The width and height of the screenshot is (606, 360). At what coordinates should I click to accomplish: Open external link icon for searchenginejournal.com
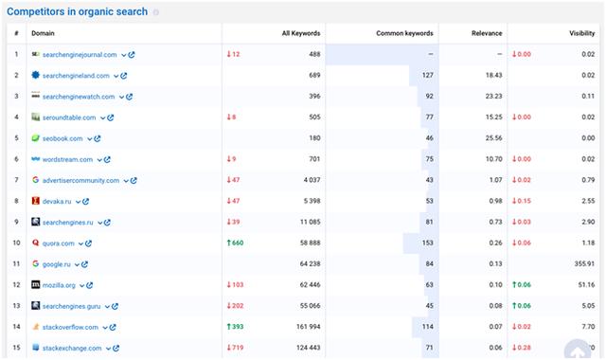[132, 55]
